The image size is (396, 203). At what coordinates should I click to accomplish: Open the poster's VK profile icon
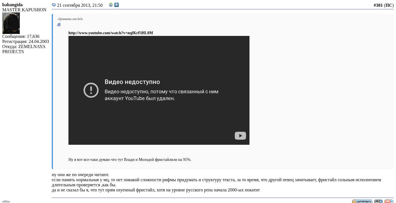[117, 5]
